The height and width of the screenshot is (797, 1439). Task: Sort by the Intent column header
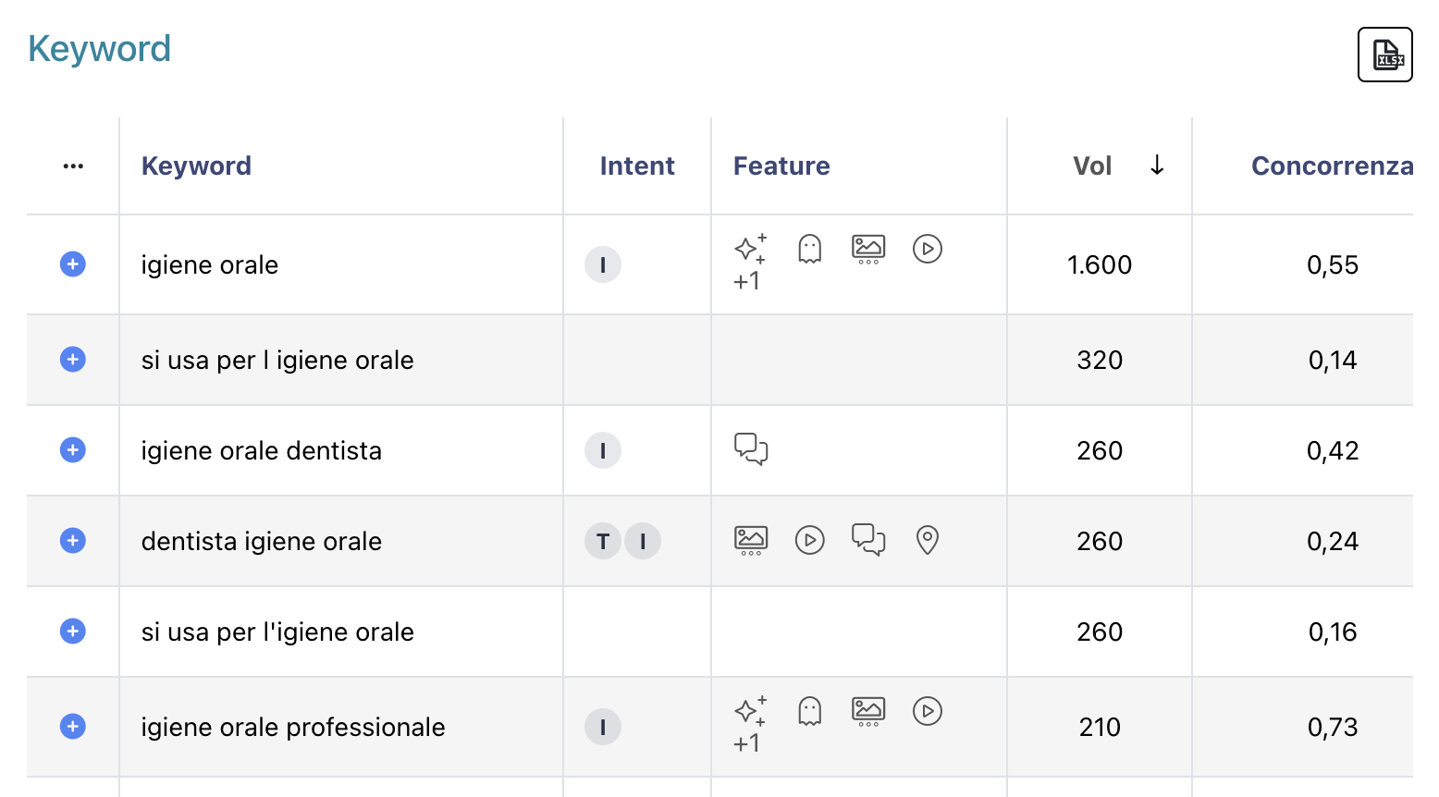637,166
